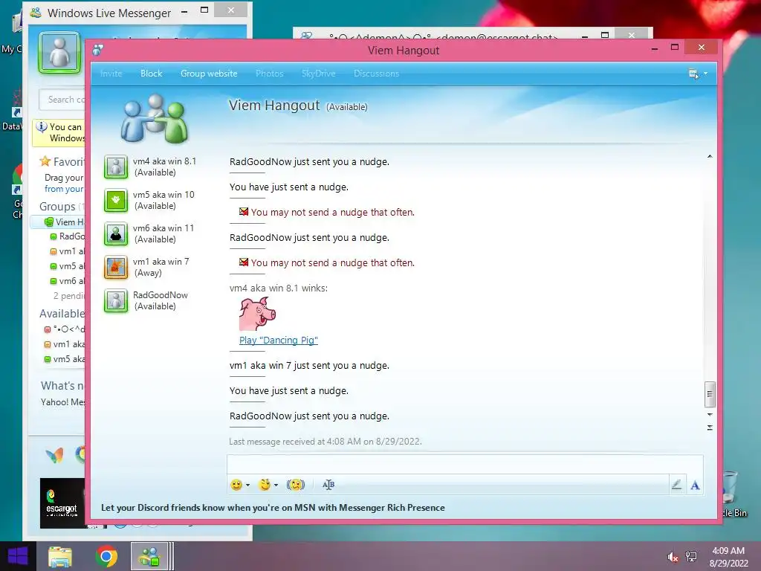Click vm1 aka win 7 orange avatar
This screenshot has height=571, width=761.
point(116,268)
